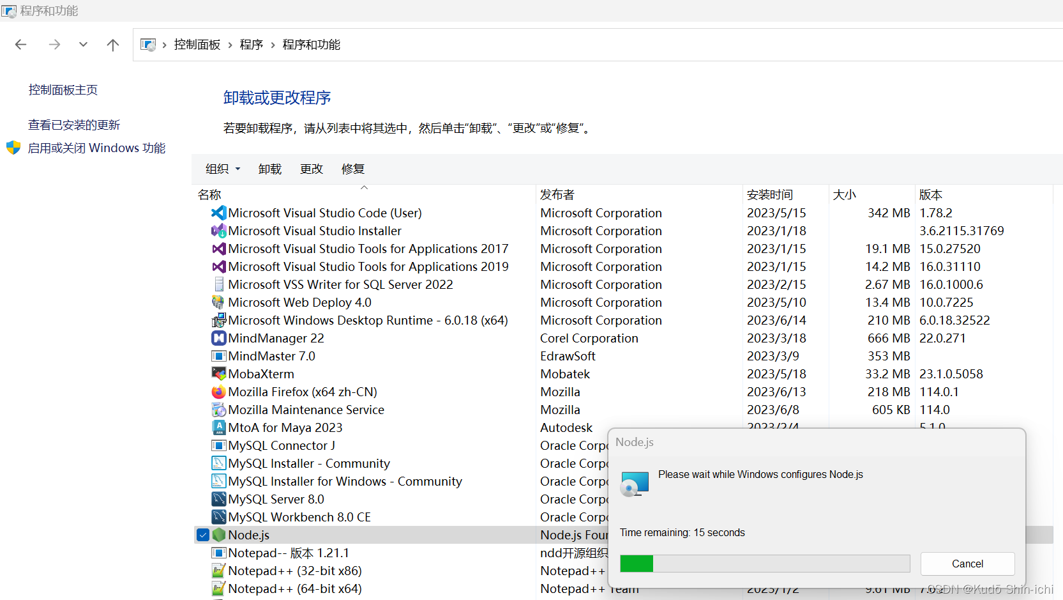Click the MySQL Installer for Windows icon
The image size is (1063, 600).
point(219,481)
